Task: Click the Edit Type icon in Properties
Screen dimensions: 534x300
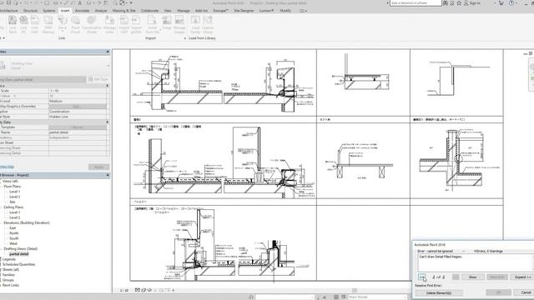Action: (98, 79)
